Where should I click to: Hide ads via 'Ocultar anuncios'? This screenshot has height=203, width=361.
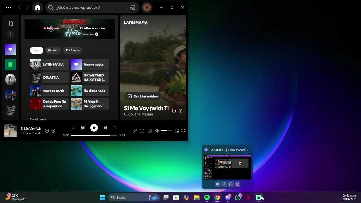93,28
